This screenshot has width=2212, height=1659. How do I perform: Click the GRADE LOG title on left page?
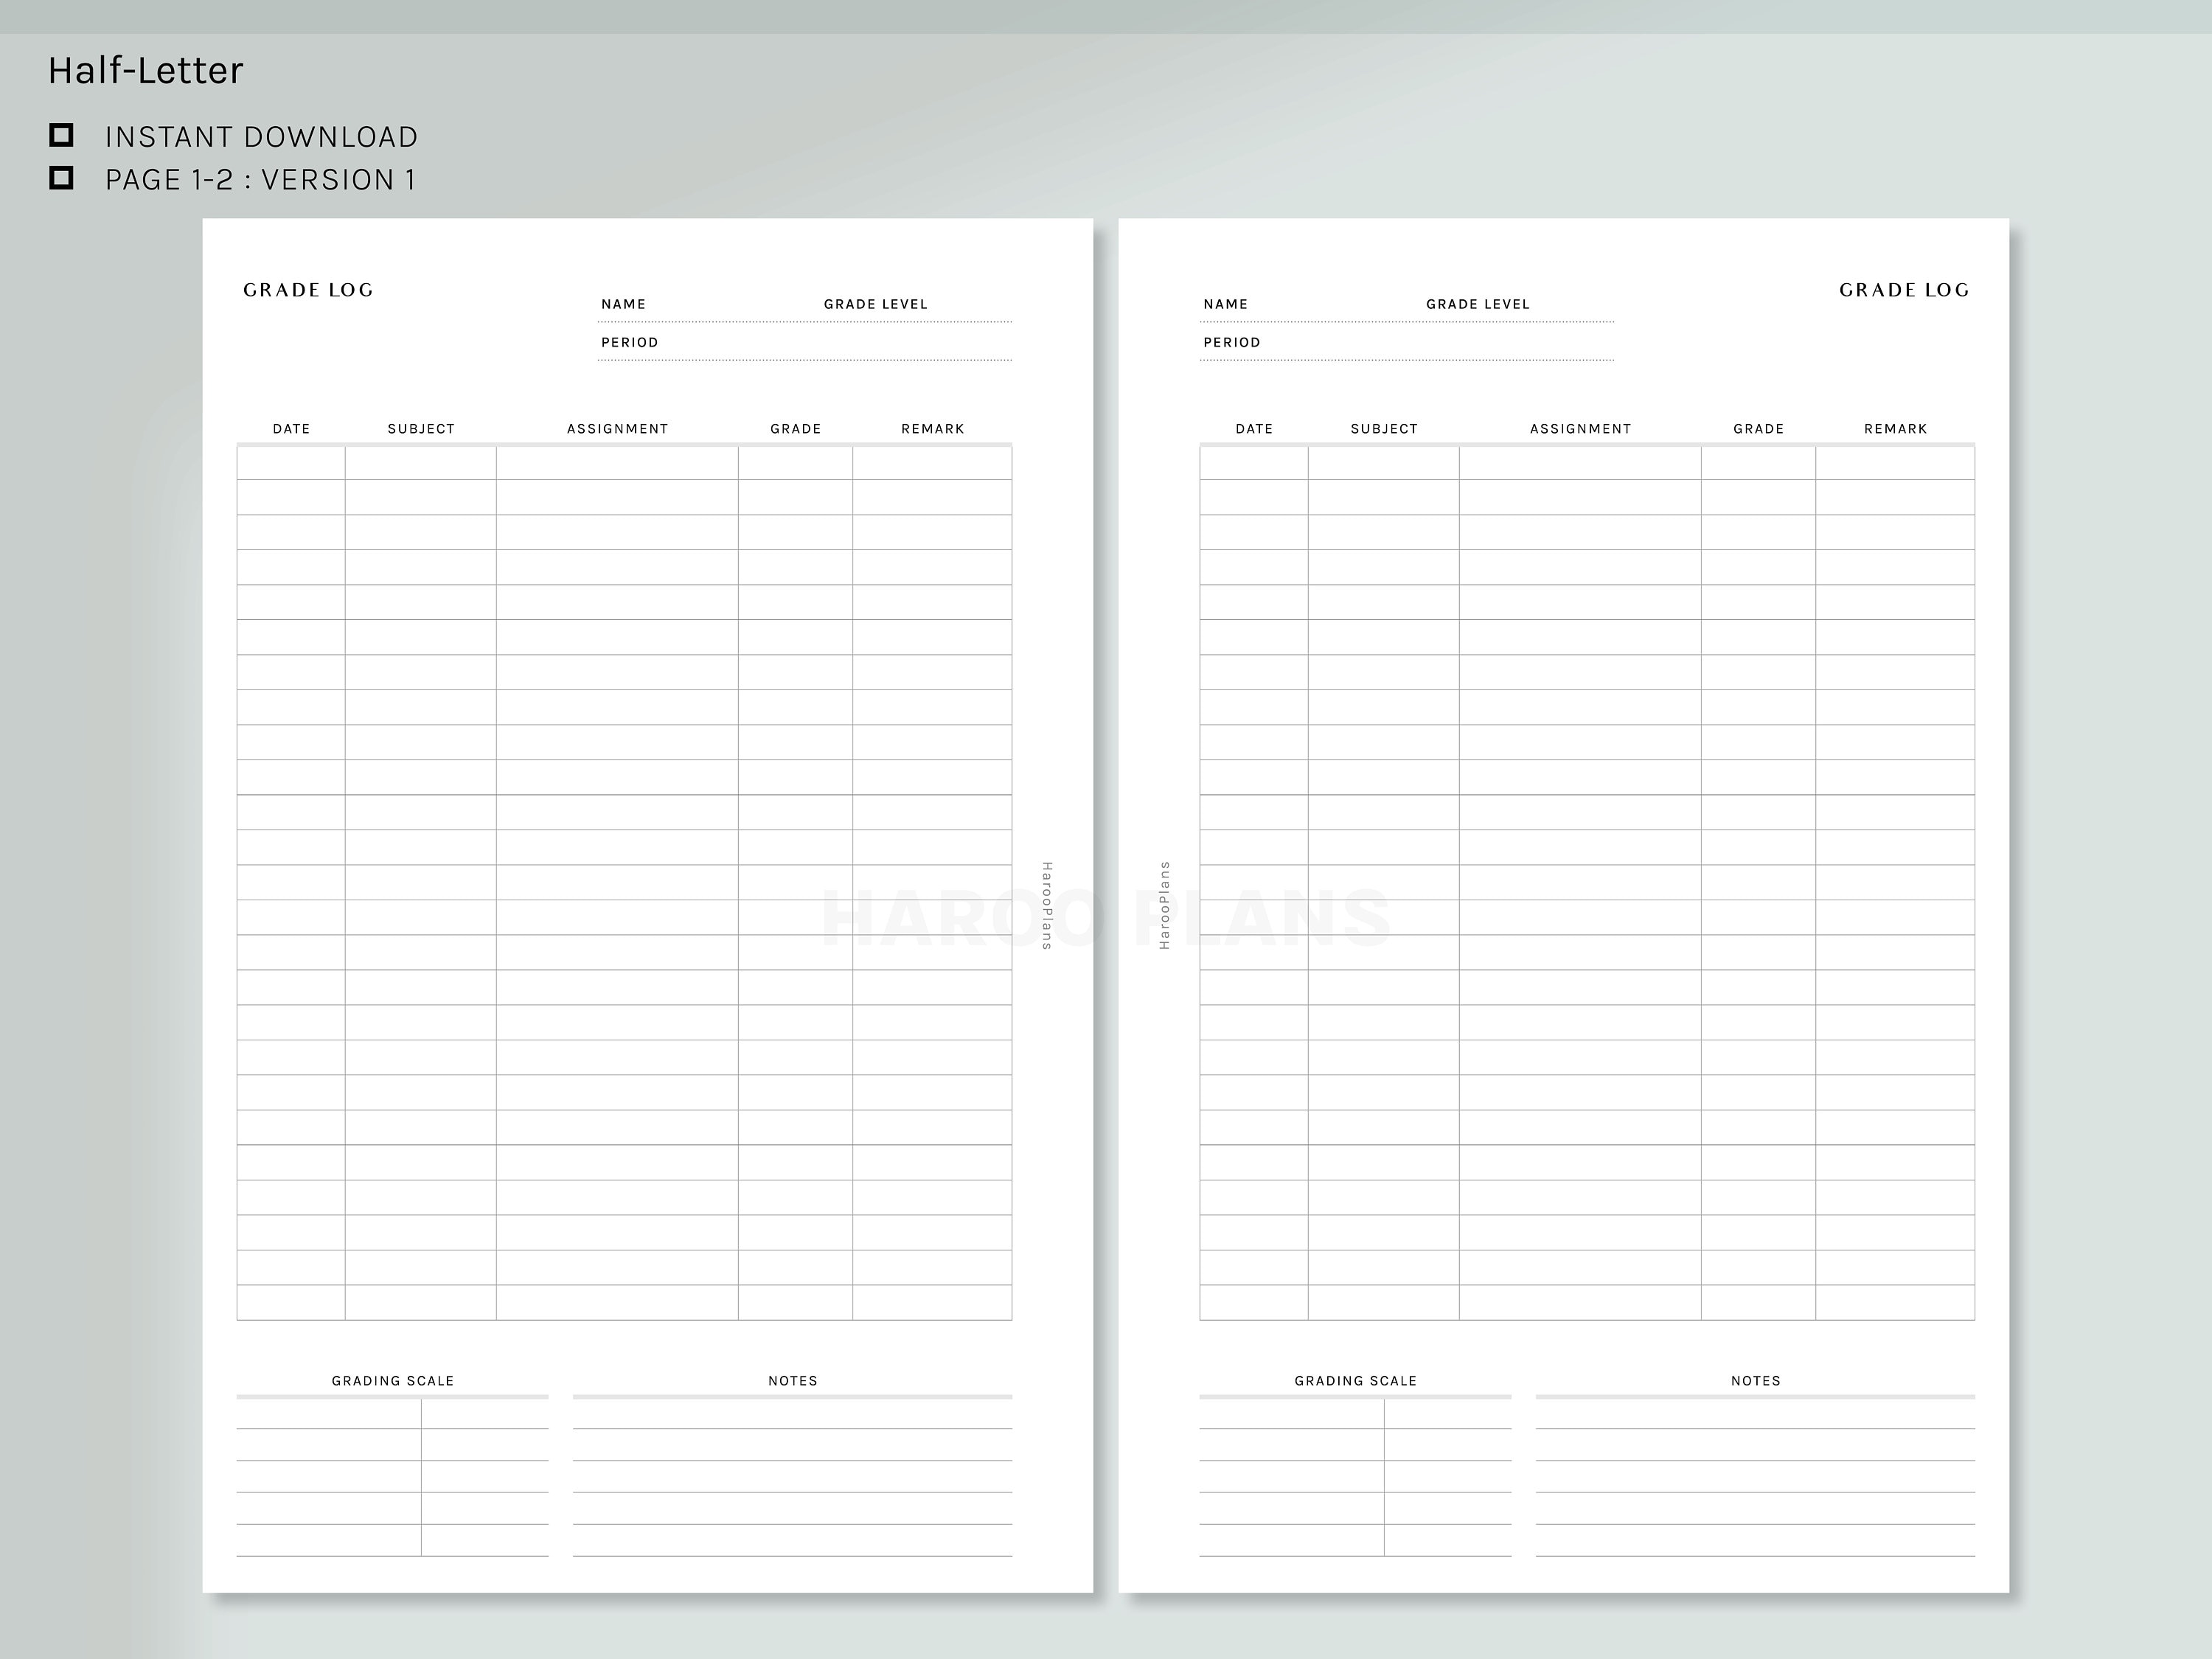pos(309,290)
